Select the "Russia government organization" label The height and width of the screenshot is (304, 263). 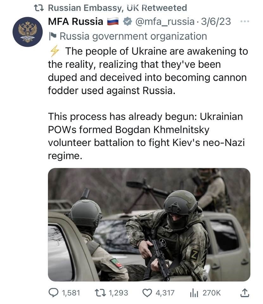pos(133,36)
